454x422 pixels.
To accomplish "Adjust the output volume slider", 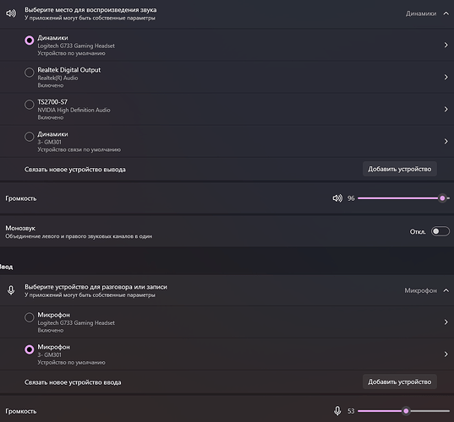I will [x=403, y=198].
